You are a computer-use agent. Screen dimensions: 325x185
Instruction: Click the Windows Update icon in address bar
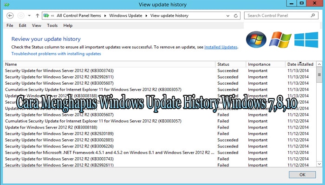46,15
